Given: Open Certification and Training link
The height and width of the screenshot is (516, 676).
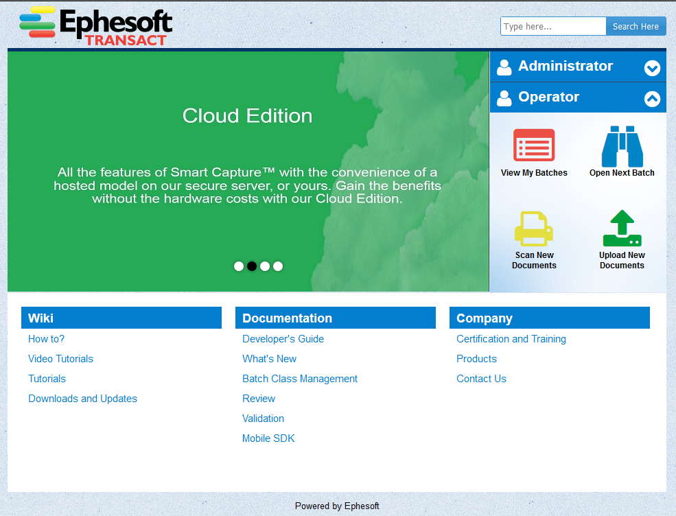Looking at the screenshot, I should tap(511, 339).
